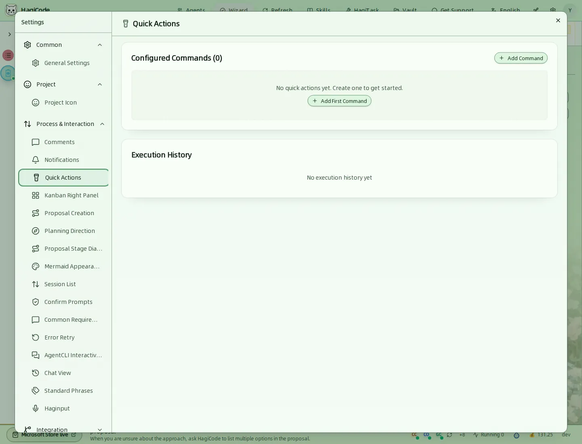Open the Microsoft Store live link
The width and height of the screenshot is (582, 444).
[44, 435]
